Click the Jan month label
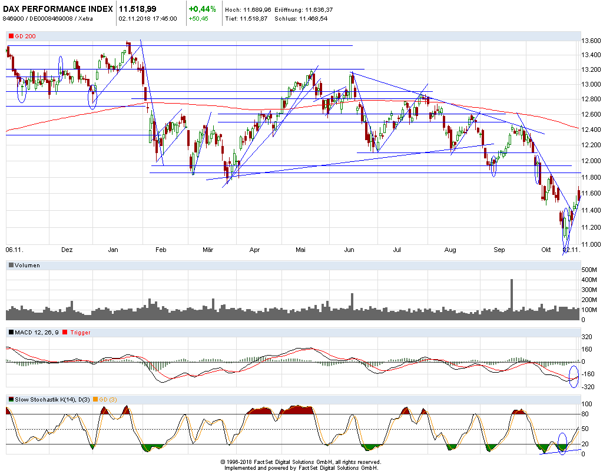 (x=113, y=250)
